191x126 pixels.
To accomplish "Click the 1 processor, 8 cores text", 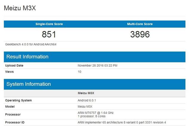I will (91, 116).
